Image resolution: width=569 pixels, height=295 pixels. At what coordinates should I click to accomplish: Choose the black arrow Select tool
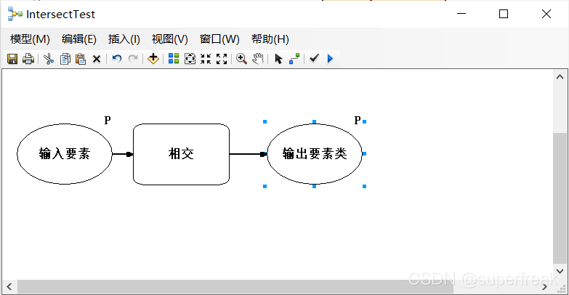[278, 59]
